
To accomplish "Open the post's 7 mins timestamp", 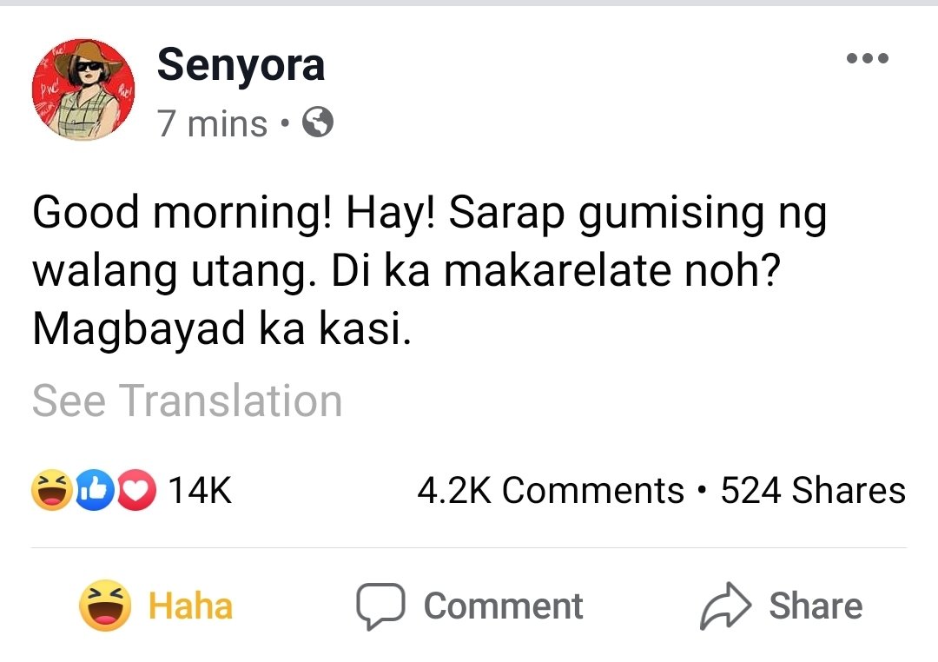I will 212,124.
